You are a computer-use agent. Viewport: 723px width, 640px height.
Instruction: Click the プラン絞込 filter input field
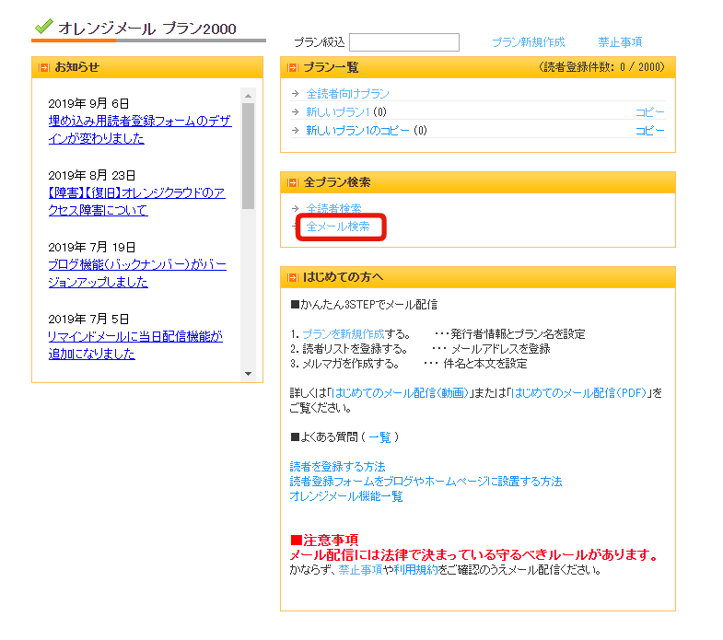click(x=404, y=42)
